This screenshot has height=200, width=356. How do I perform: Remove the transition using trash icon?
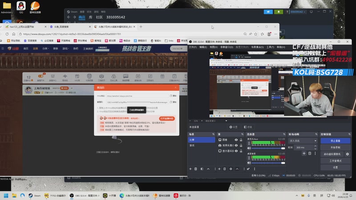(x=310, y=153)
